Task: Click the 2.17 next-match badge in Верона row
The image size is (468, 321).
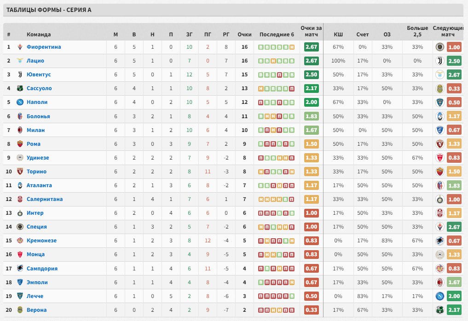Action: pos(454,310)
